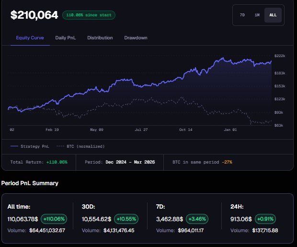This screenshot has height=247, width=297.
Task: Switch to the Daily PnL tab
Action: click(x=66, y=38)
